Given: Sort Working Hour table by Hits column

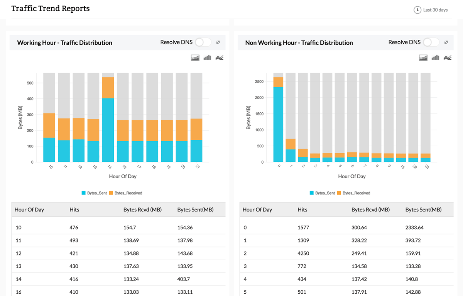Looking at the screenshot, I should coord(74,210).
